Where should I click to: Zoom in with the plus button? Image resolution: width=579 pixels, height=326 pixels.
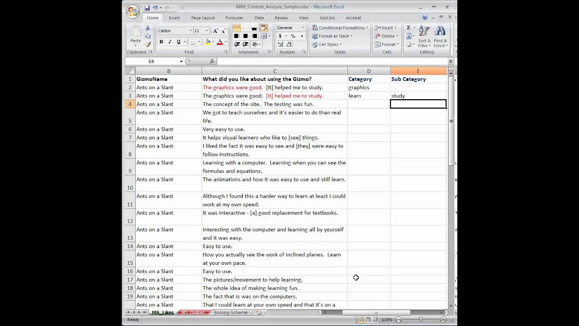(443, 320)
